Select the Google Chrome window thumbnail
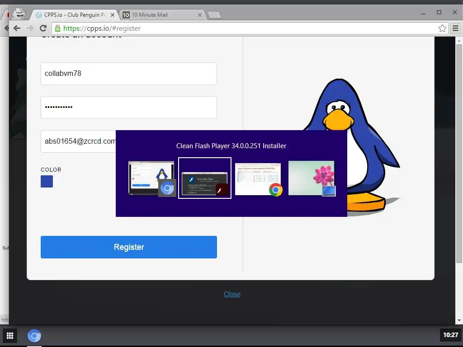463x347 pixels. [x=258, y=179]
